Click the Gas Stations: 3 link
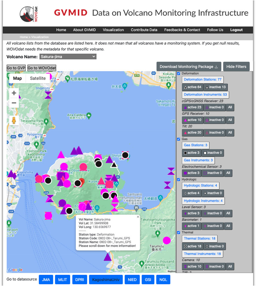The height and width of the screenshot is (286, 256). point(196,145)
